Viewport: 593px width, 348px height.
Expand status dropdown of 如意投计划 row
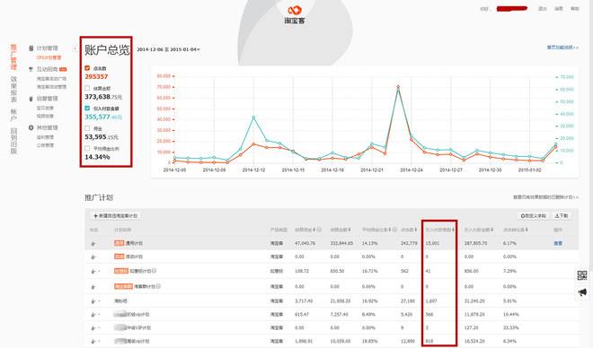tap(100, 272)
